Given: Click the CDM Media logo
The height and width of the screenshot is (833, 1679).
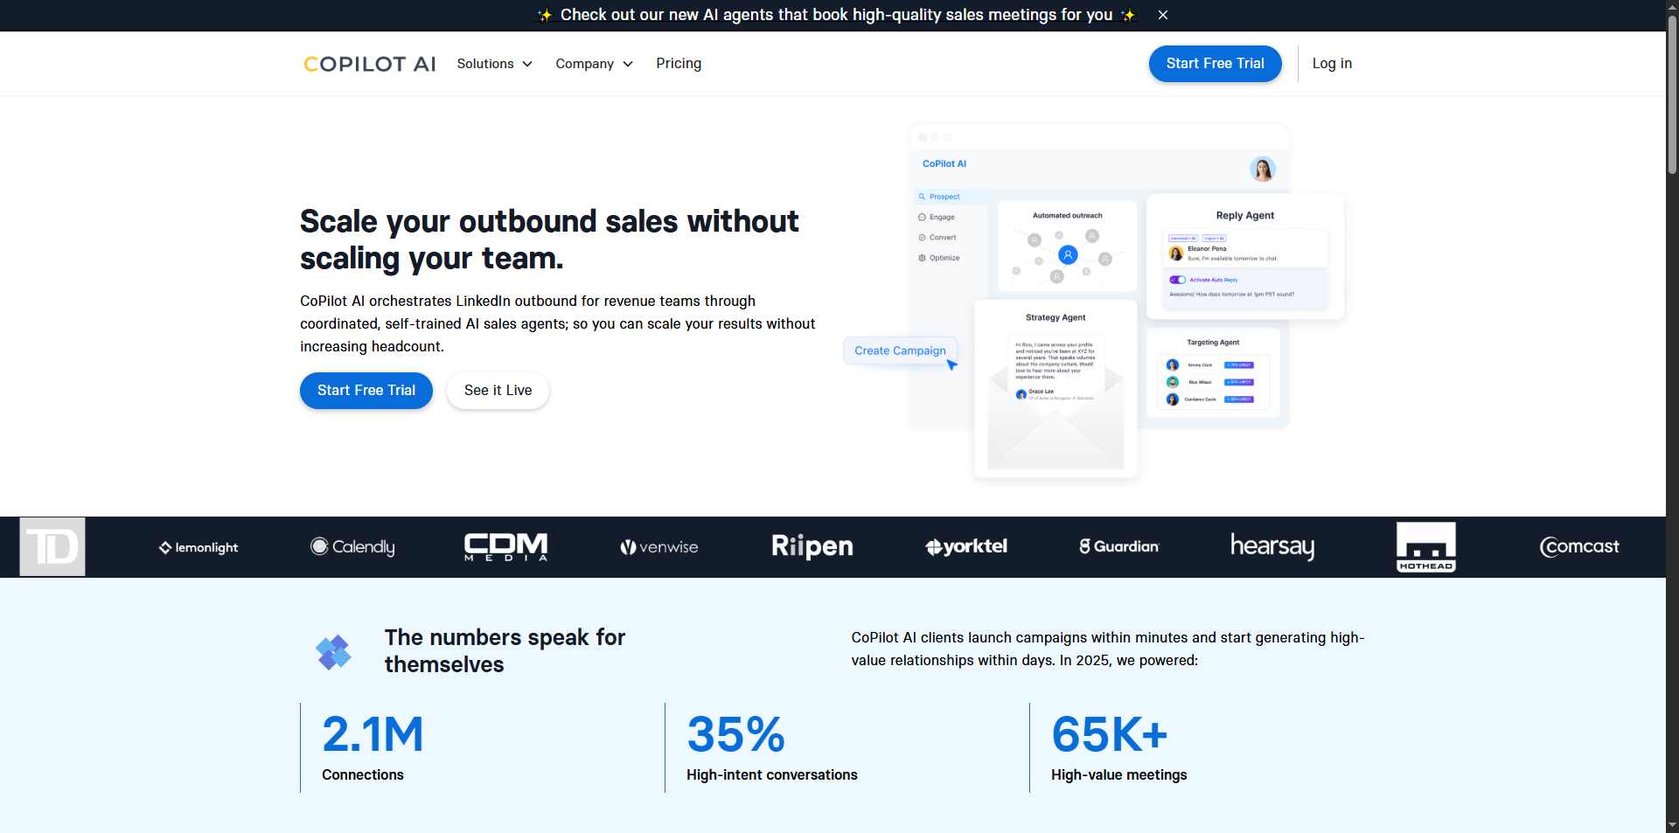Looking at the screenshot, I should click(505, 547).
